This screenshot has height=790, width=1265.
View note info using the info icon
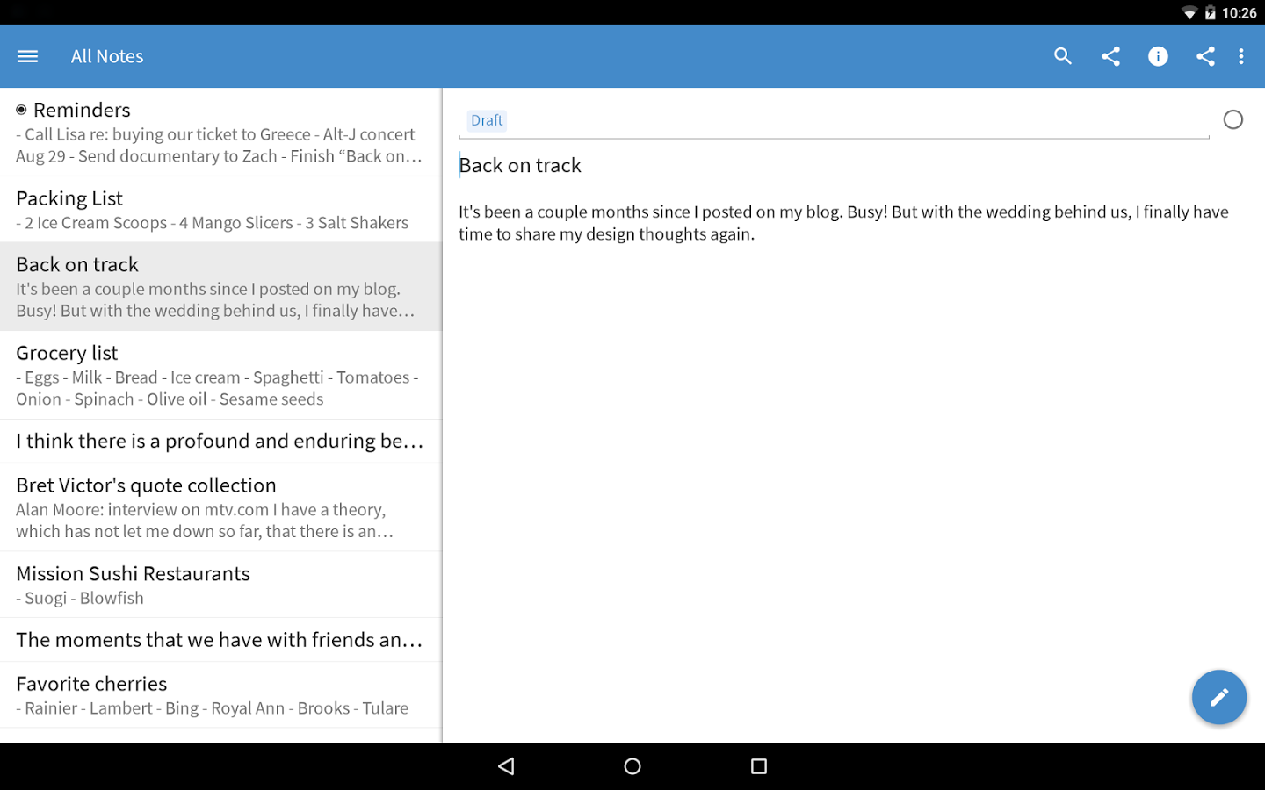point(1158,55)
